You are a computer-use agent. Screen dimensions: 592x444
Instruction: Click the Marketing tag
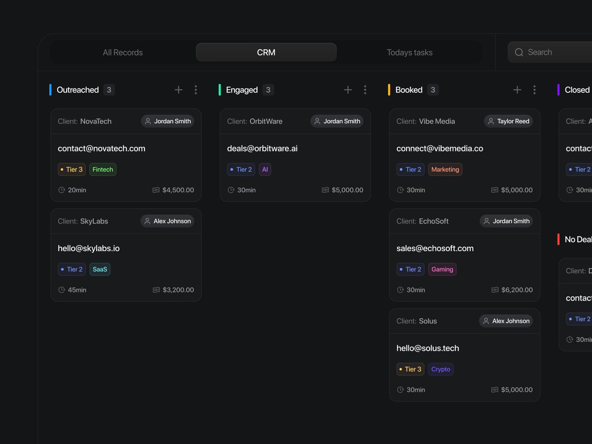[x=445, y=170]
